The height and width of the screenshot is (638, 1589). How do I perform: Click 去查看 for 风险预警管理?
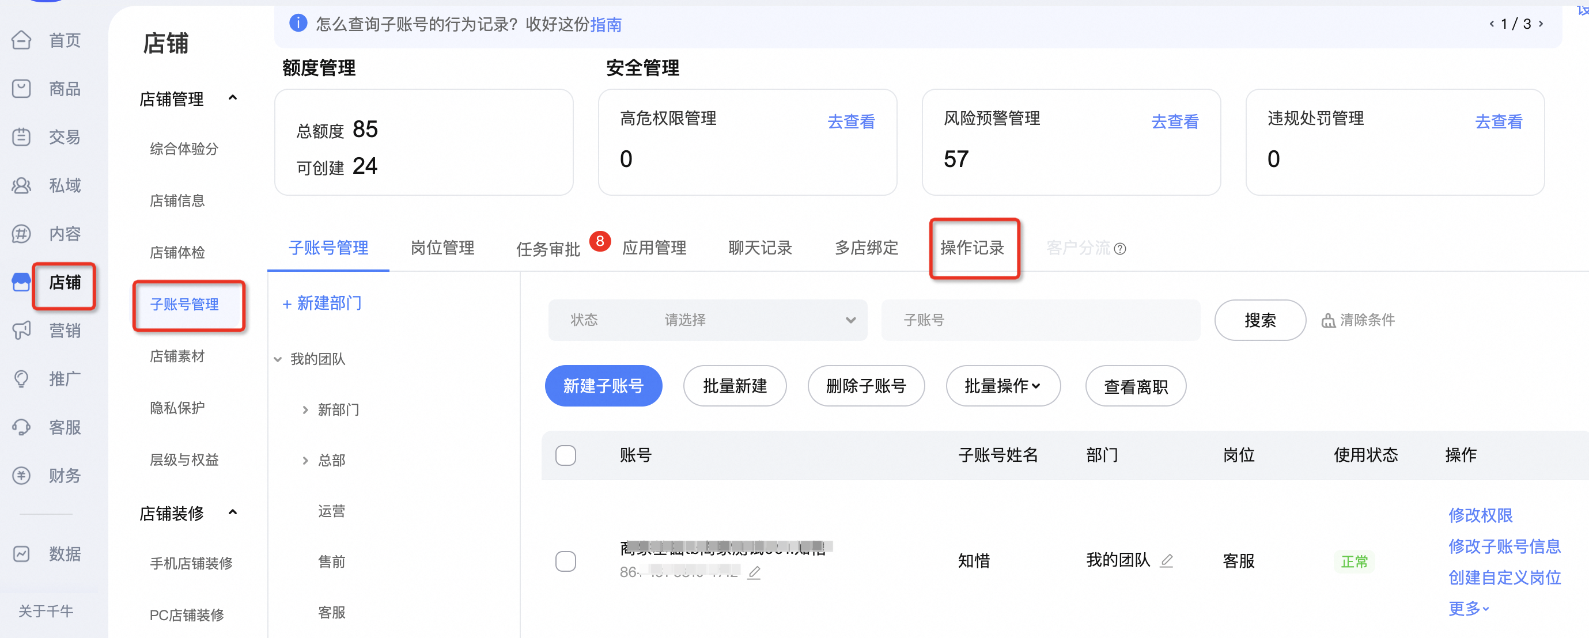click(x=1175, y=121)
